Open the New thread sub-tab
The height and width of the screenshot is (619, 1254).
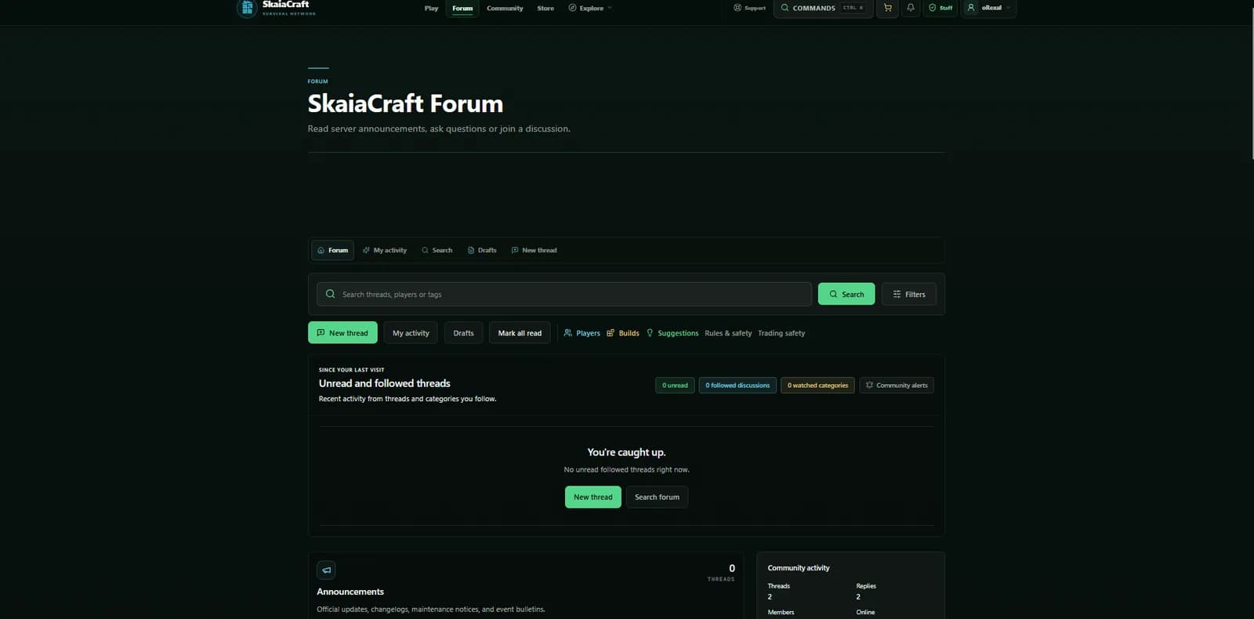[535, 250]
